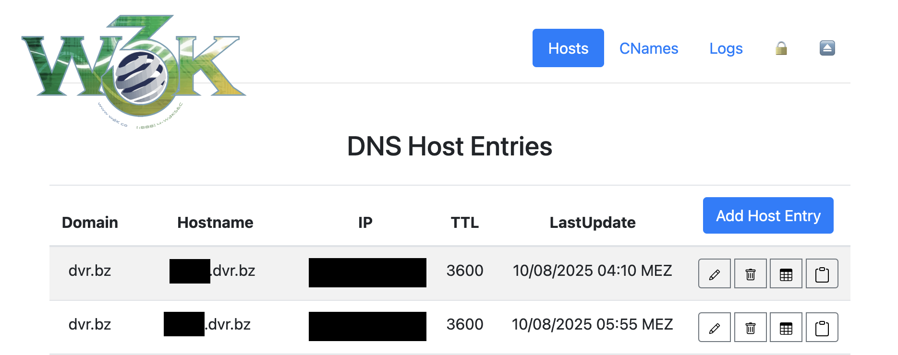
Task: Click the padlock icon in navigation
Action: point(781,48)
